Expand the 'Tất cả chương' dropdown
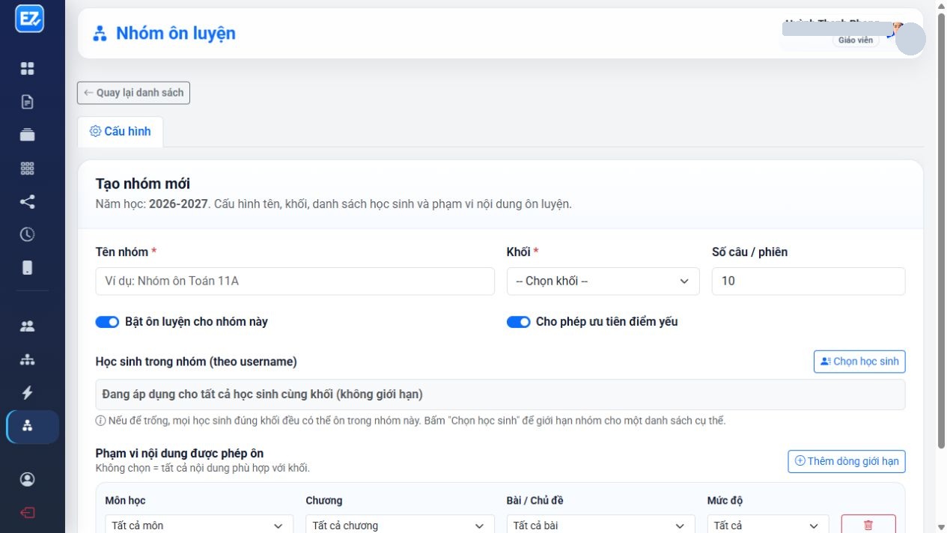The image size is (947, 533). (x=400, y=526)
